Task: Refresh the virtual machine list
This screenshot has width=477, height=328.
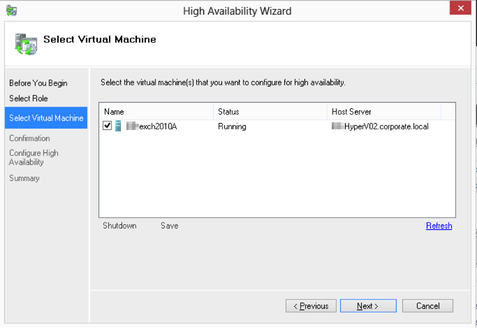Action: click(x=439, y=226)
